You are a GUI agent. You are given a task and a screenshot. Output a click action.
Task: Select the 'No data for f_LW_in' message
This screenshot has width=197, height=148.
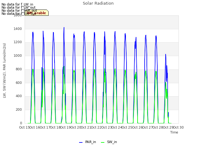17,4
